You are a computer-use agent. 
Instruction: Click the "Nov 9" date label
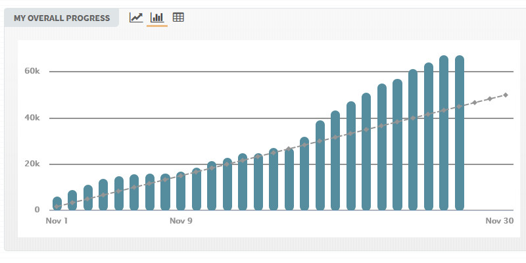click(x=181, y=221)
